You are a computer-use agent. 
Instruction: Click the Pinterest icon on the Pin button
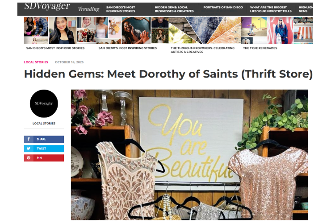pyautogui.click(x=29, y=158)
